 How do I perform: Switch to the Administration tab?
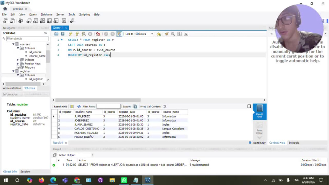click(x=12, y=88)
